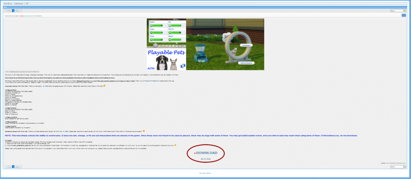The height and width of the screenshot is (179, 411).
Task: Focus the Search field above the post
Action: [x=397, y=11]
